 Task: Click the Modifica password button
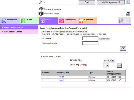coord(111,2)
